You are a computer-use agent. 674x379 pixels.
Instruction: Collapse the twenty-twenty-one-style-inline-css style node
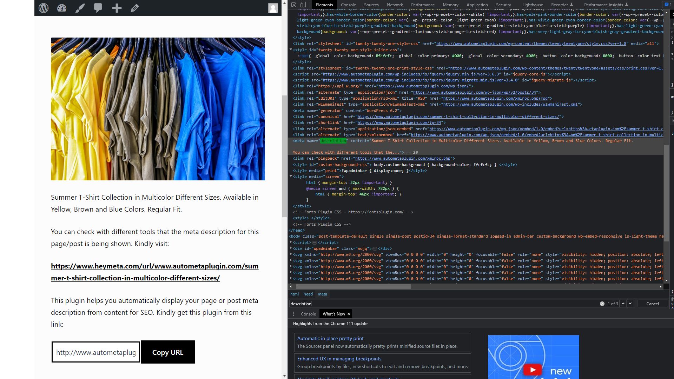tap(291, 50)
